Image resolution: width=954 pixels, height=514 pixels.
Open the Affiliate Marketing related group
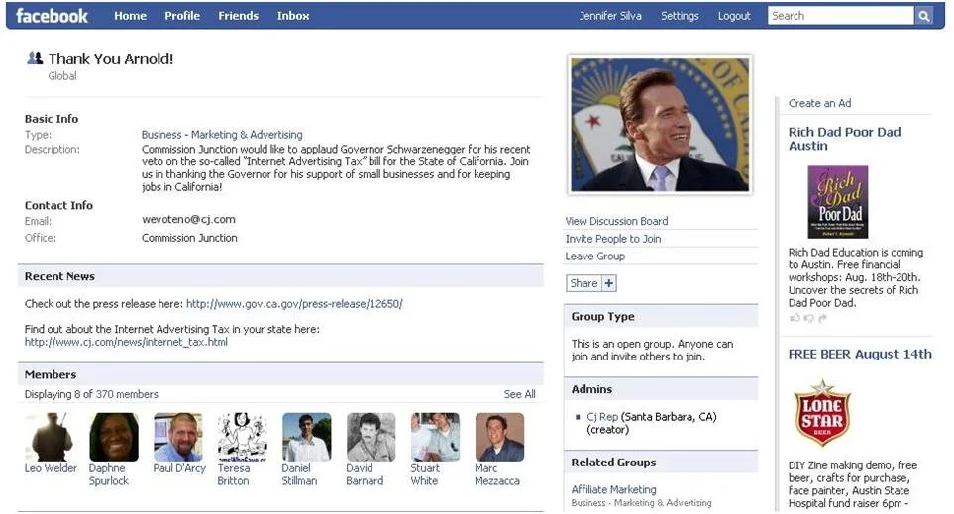[614, 489]
